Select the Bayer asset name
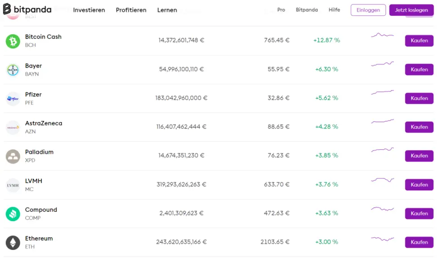 tap(33, 66)
